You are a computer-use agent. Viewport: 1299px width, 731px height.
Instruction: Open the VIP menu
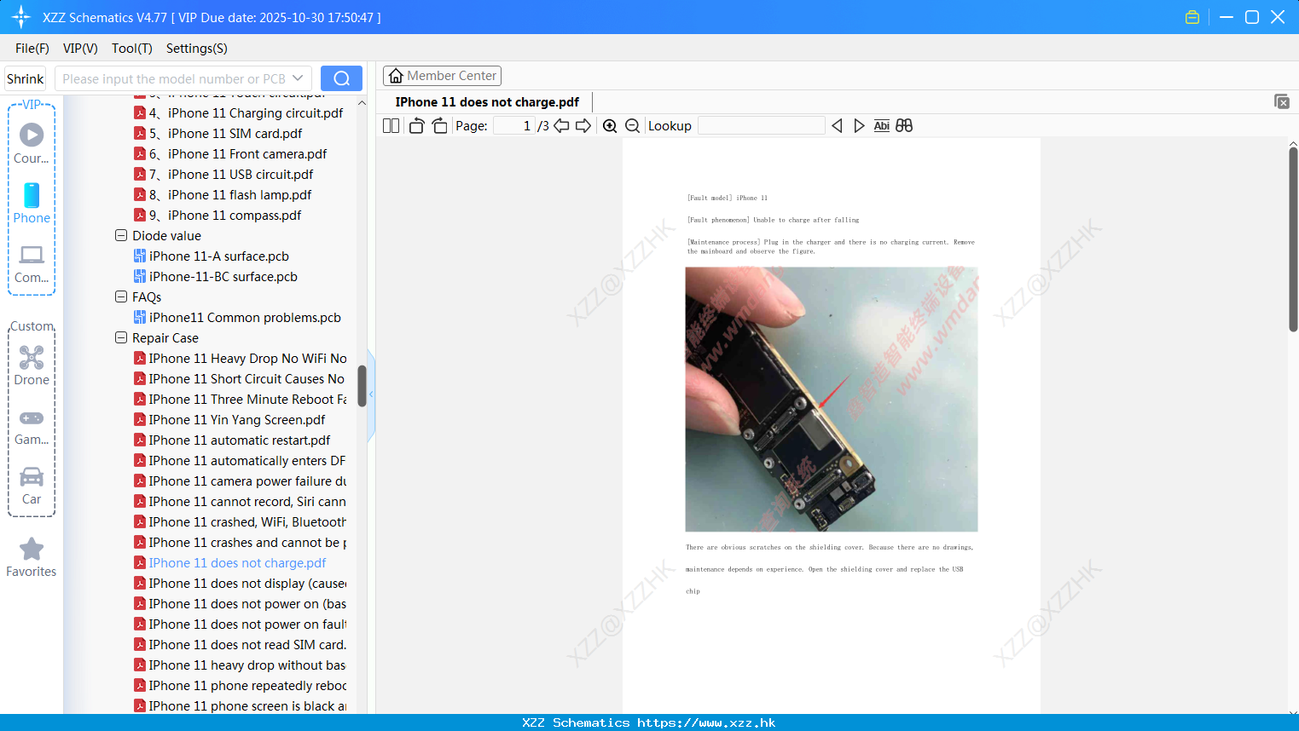point(80,49)
